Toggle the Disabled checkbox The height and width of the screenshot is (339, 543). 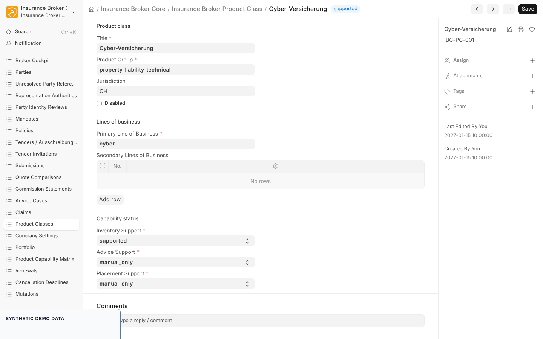[x=99, y=104]
